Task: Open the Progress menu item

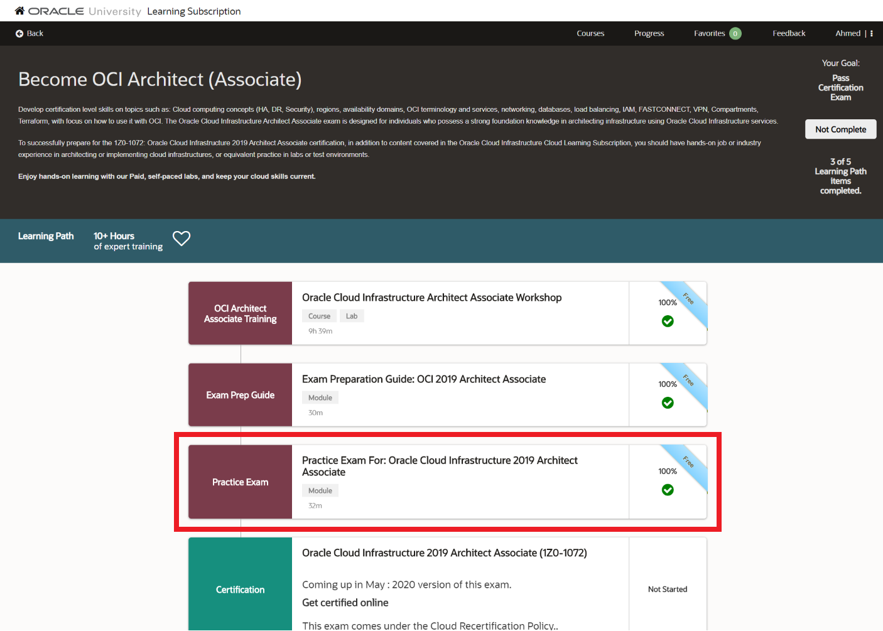Action: pyautogui.click(x=649, y=33)
